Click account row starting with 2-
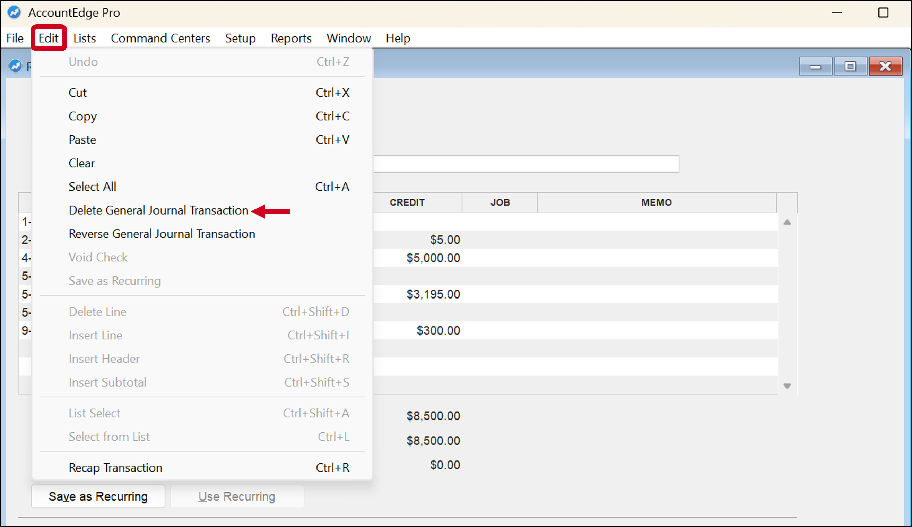912x527 pixels. pos(26,240)
